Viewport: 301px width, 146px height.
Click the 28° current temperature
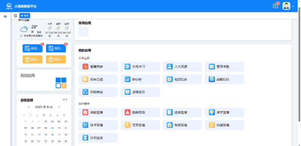coord(35,27)
